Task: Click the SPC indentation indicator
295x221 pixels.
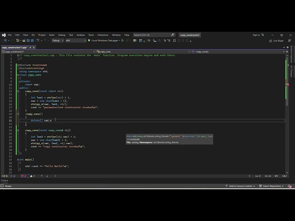Action: tap(277, 176)
